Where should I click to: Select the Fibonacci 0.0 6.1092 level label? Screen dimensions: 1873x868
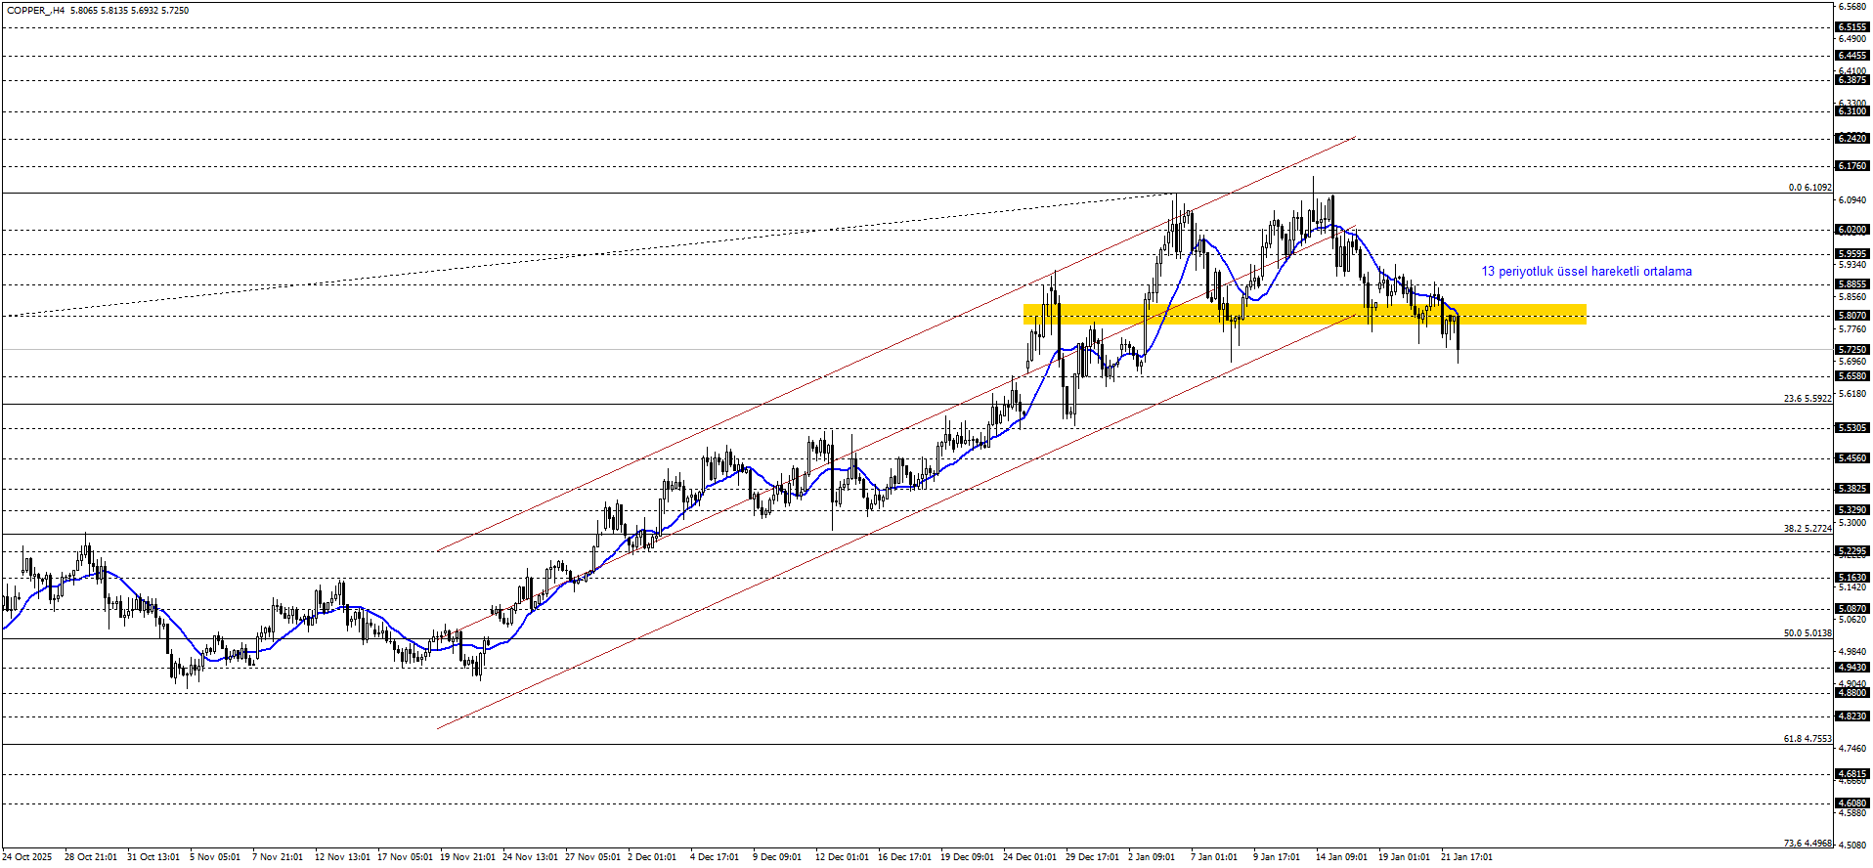pyautogui.click(x=1809, y=187)
